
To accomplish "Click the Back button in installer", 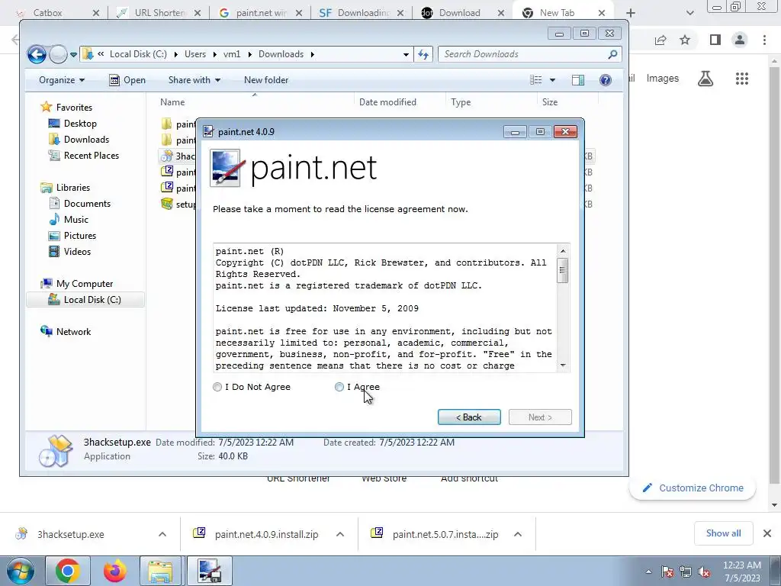I will [469, 417].
